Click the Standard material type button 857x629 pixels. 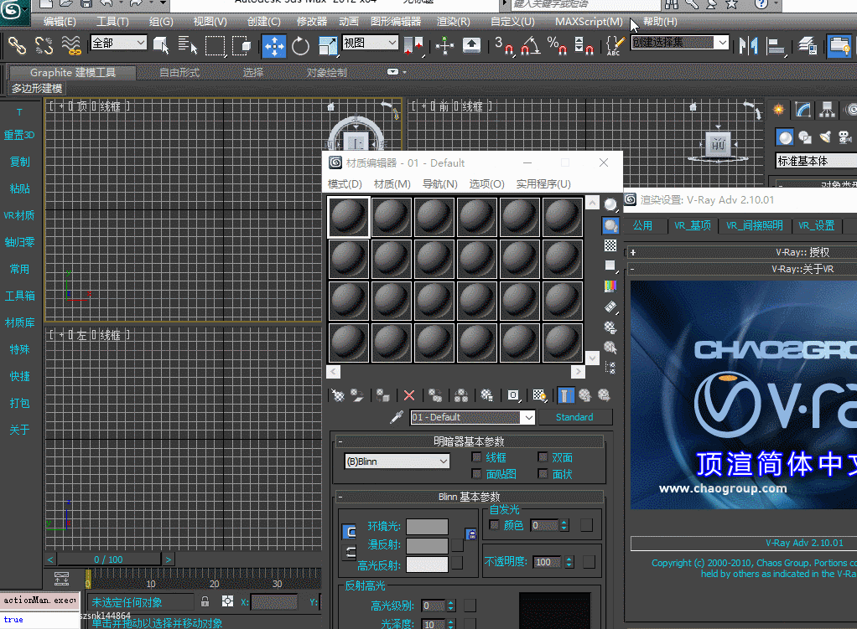[x=574, y=417]
